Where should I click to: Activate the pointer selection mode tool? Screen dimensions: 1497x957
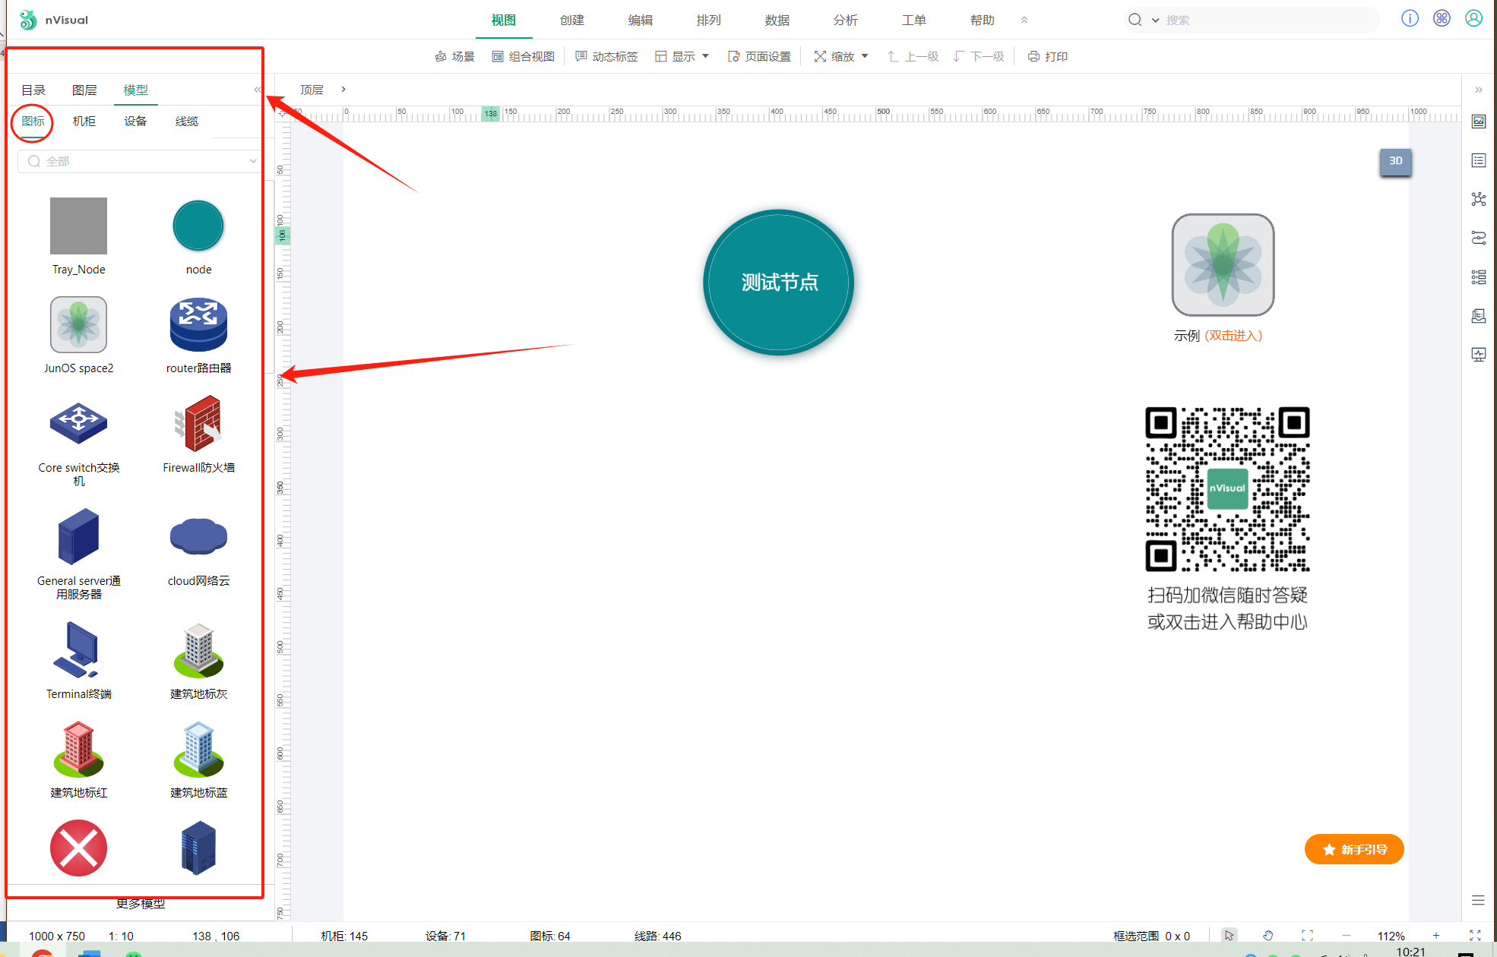coord(1229,935)
